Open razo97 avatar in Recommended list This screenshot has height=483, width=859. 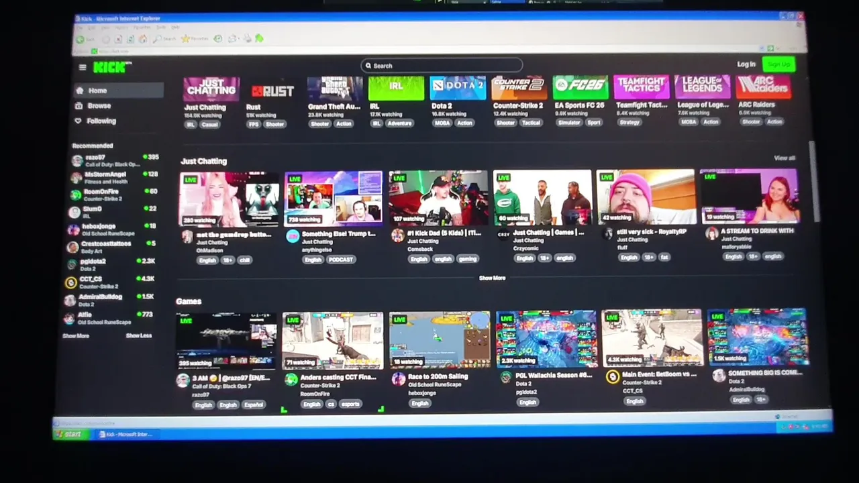(77, 160)
